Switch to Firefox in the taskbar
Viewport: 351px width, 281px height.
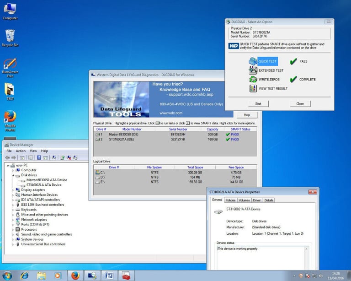tap(75, 276)
